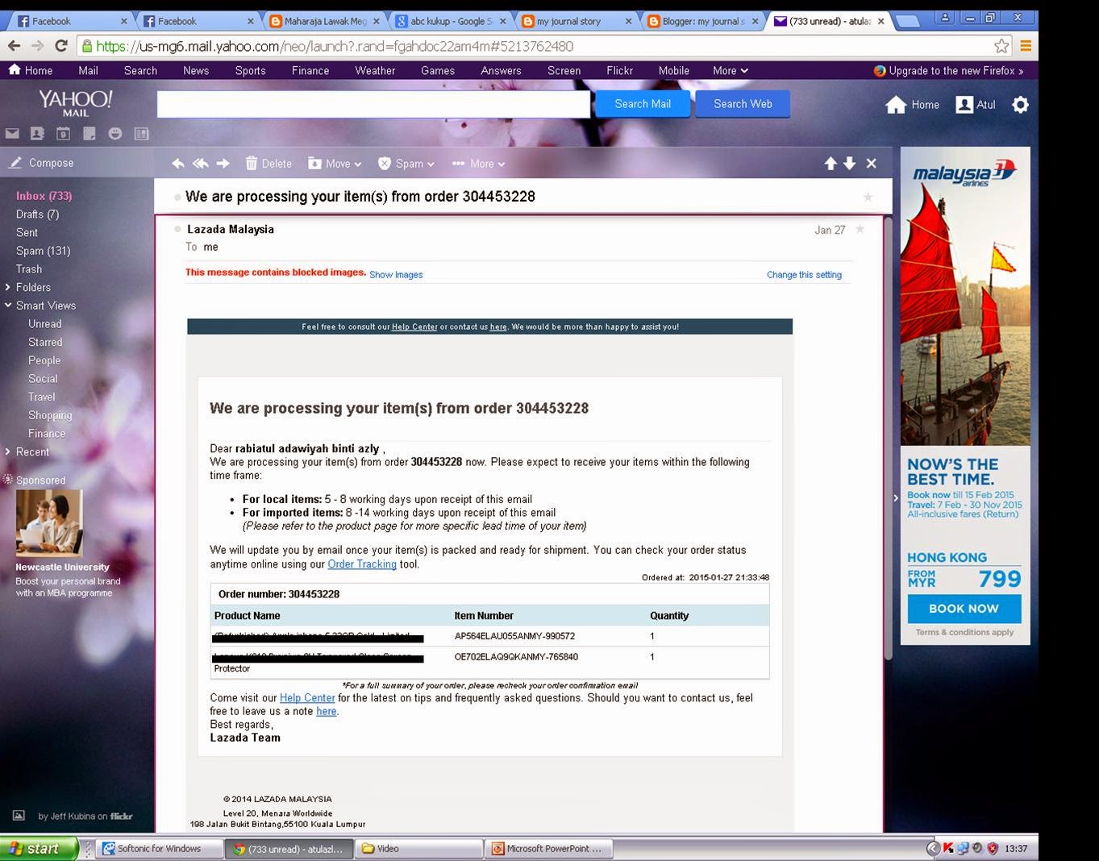The height and width of the screenshot is (861, 1099).
Task: Click BOOK NOW in airline ad
Action: pyautogui.click(x=964, y=609)
